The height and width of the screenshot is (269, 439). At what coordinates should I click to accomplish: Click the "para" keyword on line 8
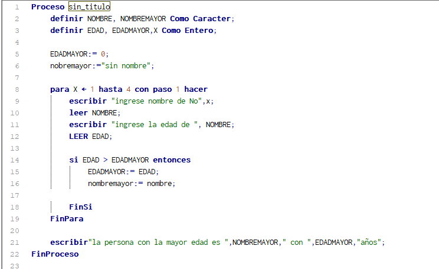coord(60,89)
